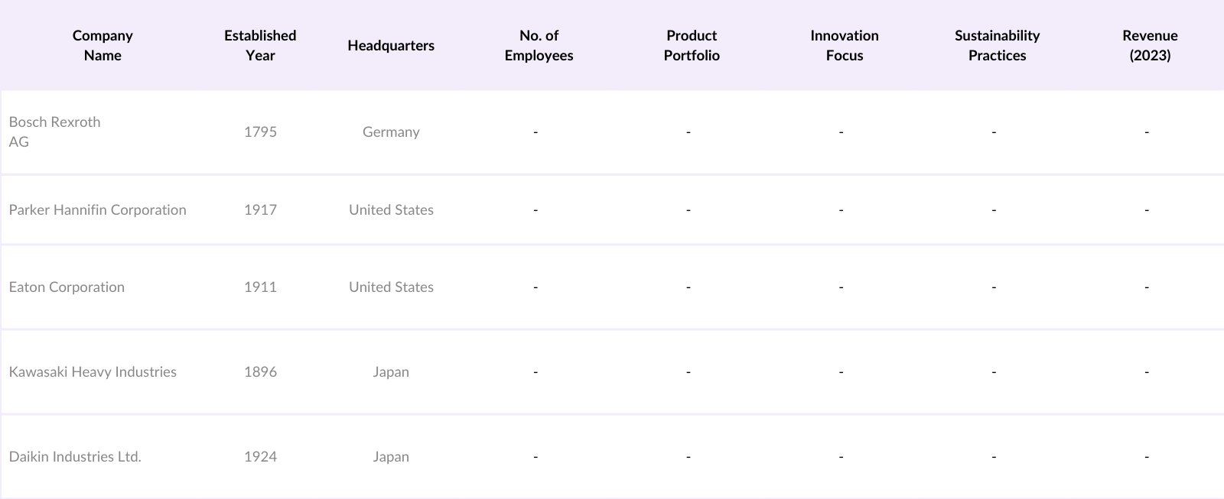Click the Company Name column header
Screen dimensions: 1224x499
tap(103, 45)
